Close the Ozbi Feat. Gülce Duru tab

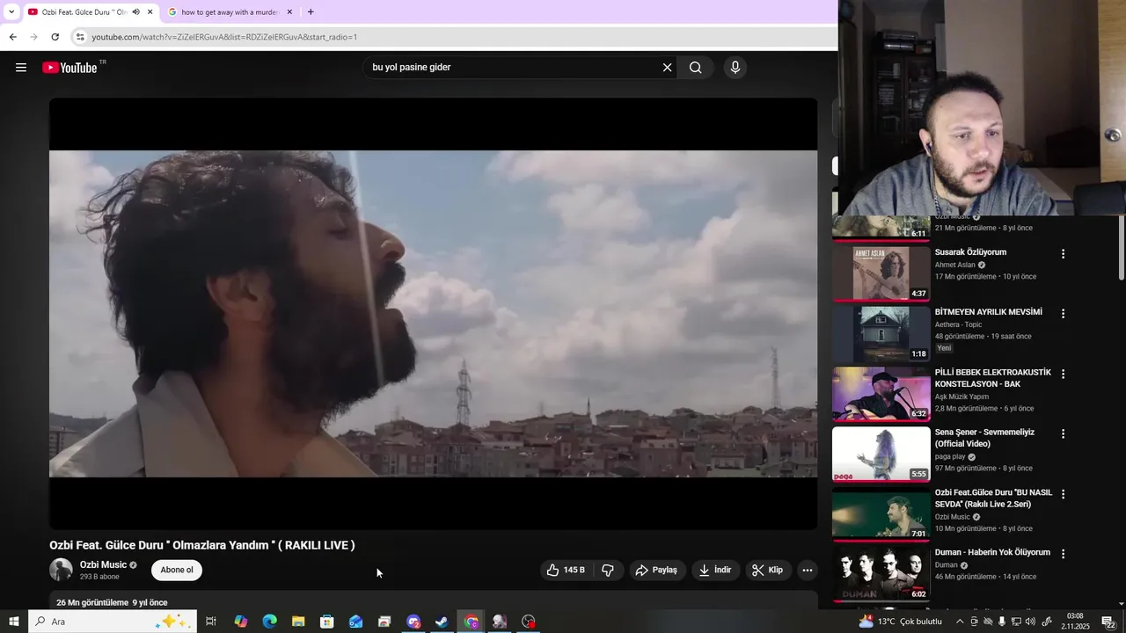pyautogui.click(x=150, y=12)
